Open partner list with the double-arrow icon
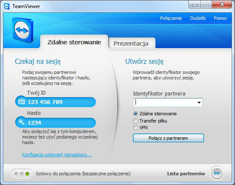Viewport: 235px width, 185px height. point(217,173)
